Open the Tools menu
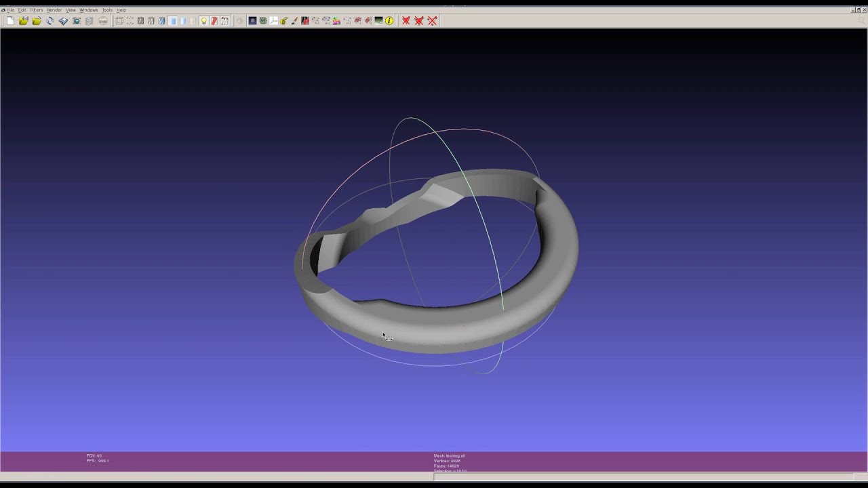The image size is (868, 488). (107, 10)
